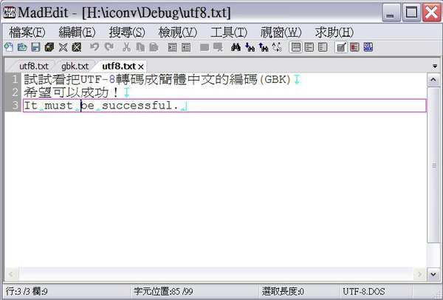
Task: Maximize the MadEdit window
Action: [411, 13]
